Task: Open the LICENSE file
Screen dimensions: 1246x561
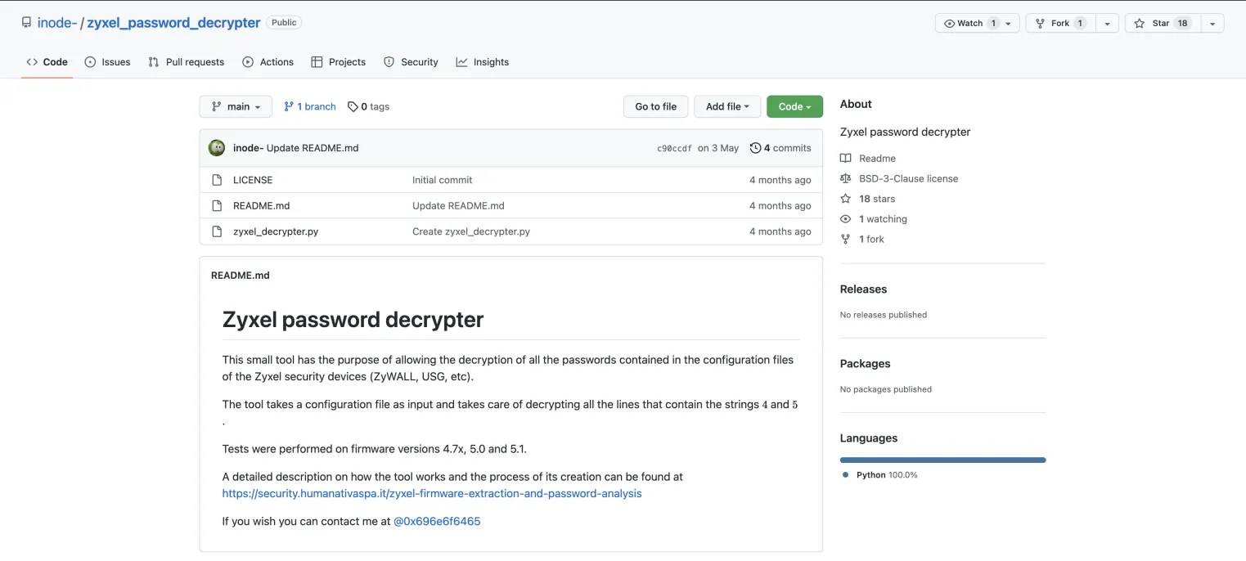Action: coord(253,180)
